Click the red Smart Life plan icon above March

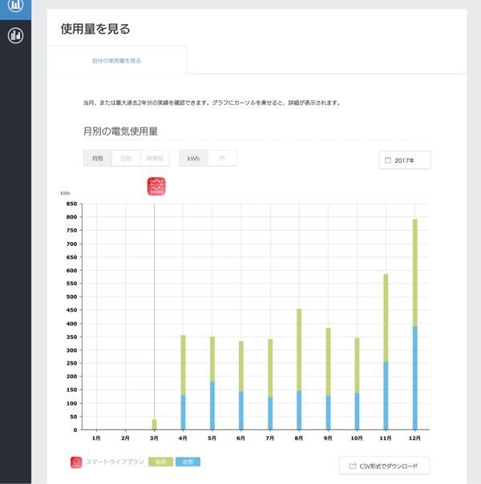(156, 187)
